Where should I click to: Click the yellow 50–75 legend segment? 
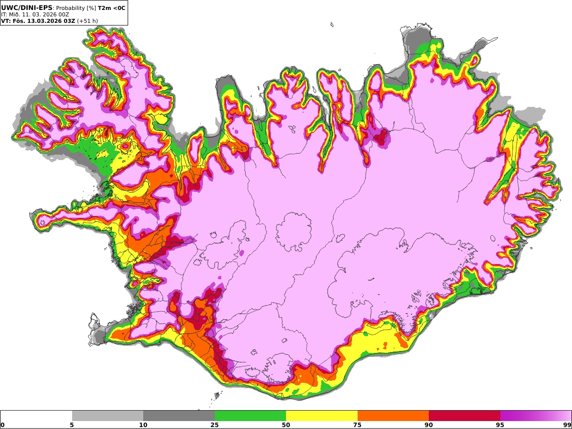pos(322,416)
